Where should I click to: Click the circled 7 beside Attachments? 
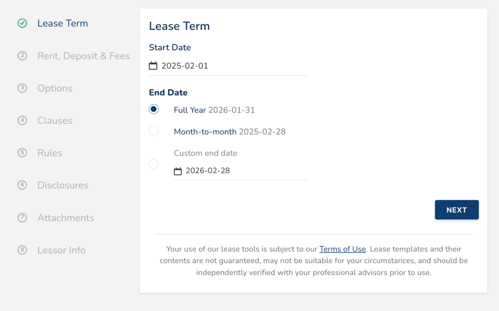coord(22,218)
